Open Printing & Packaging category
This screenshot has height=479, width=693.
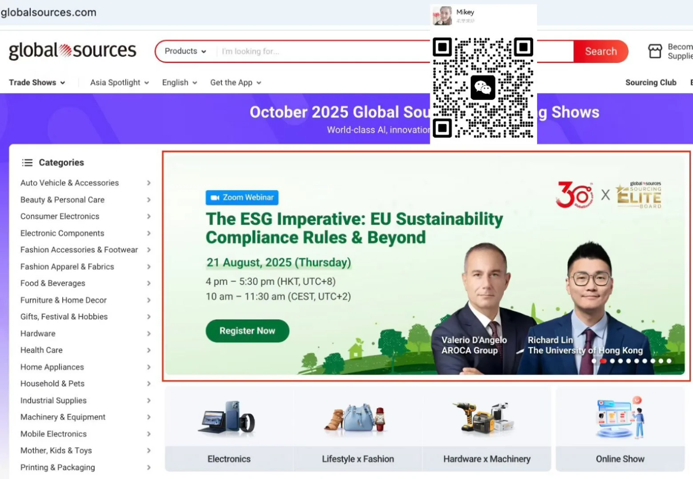58,467
